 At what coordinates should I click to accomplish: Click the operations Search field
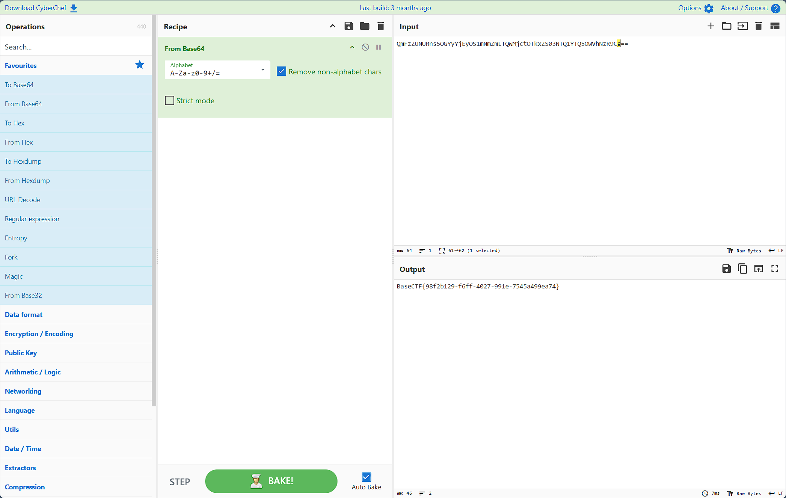(76, 47)
